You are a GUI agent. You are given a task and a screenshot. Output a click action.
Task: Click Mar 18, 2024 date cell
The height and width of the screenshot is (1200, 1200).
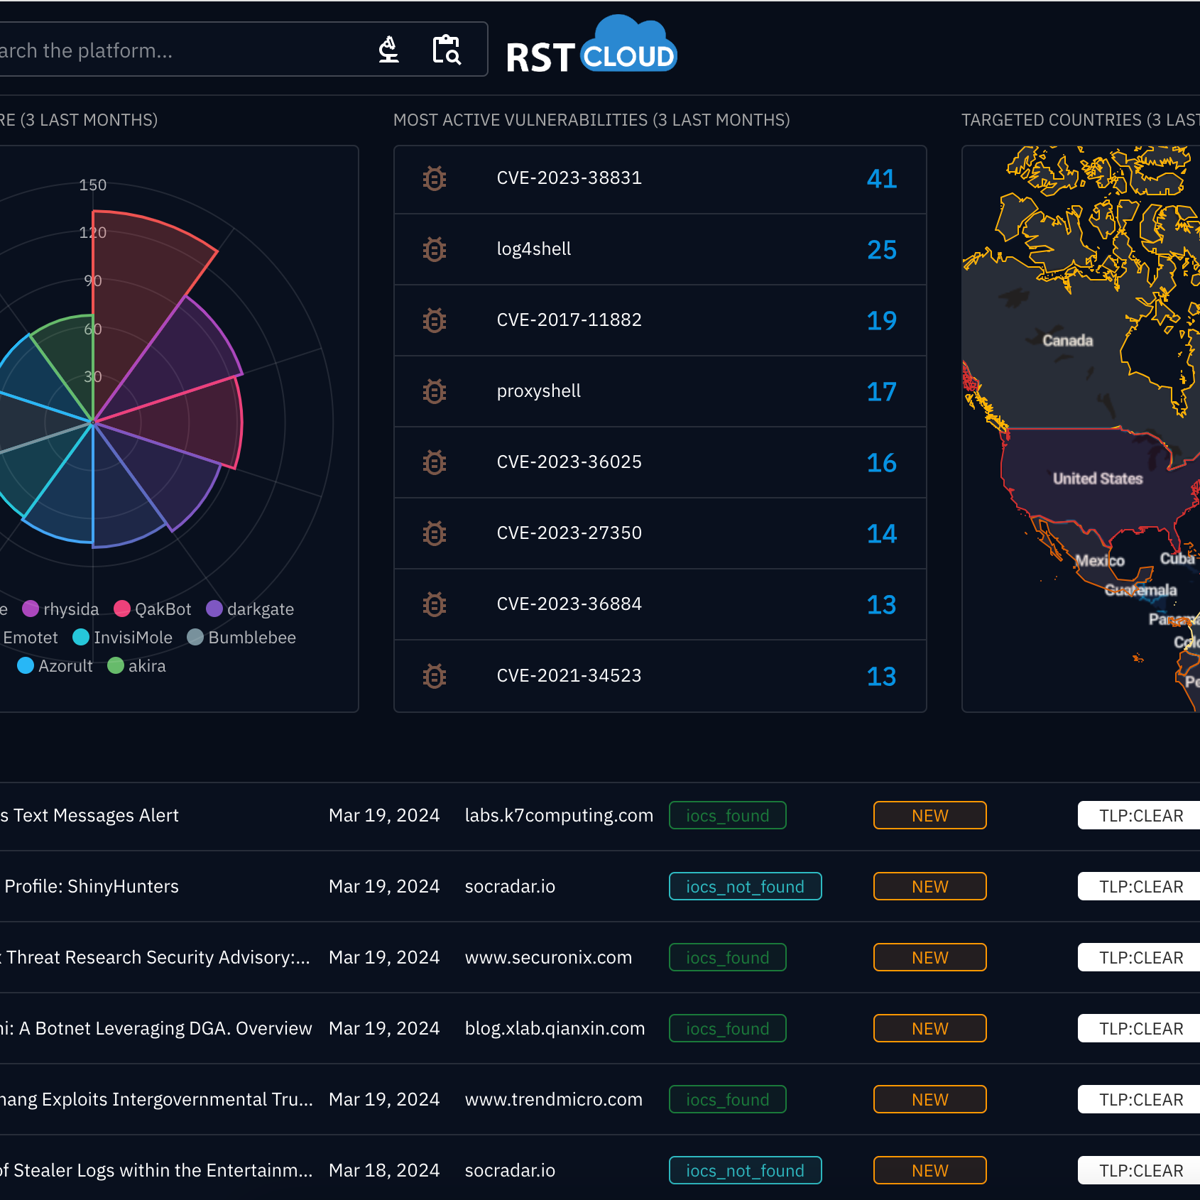click(384, 1170)
